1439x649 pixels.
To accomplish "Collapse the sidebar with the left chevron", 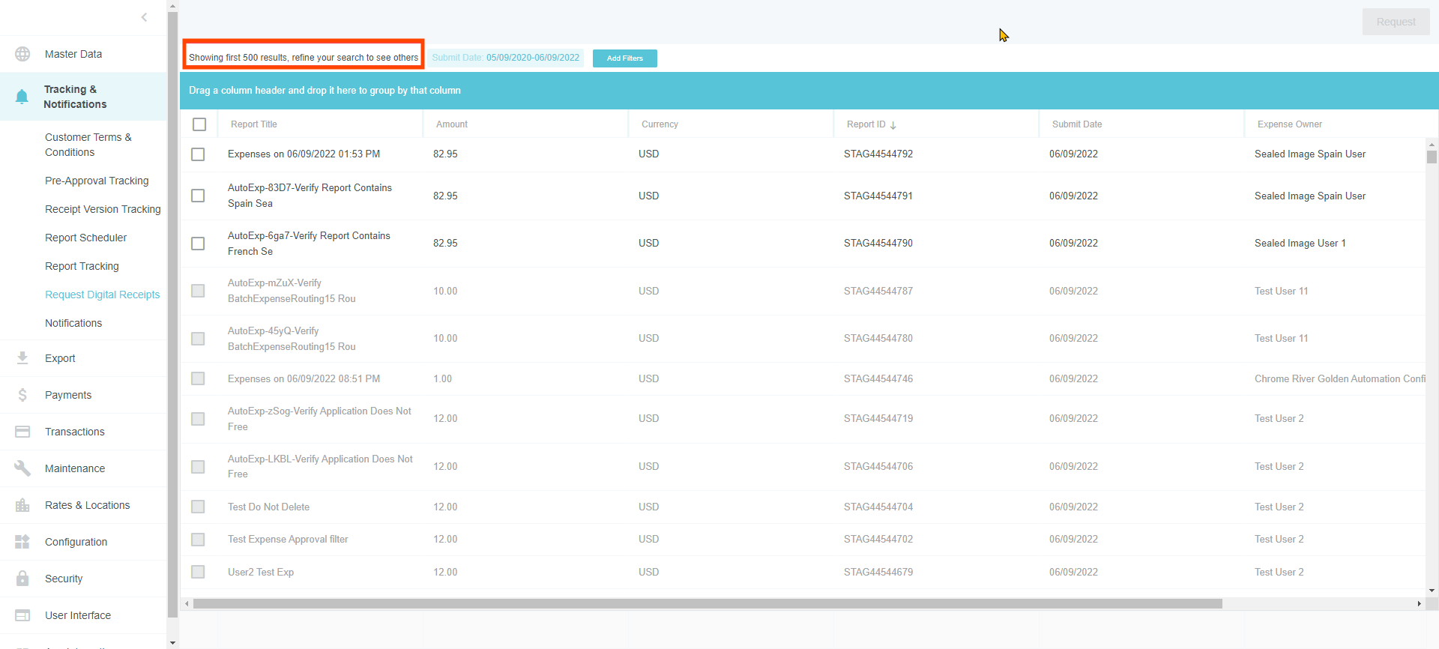I will pos(144,17).
